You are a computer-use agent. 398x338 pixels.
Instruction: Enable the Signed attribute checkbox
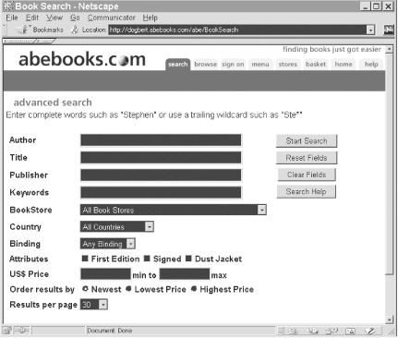[147, 259]
